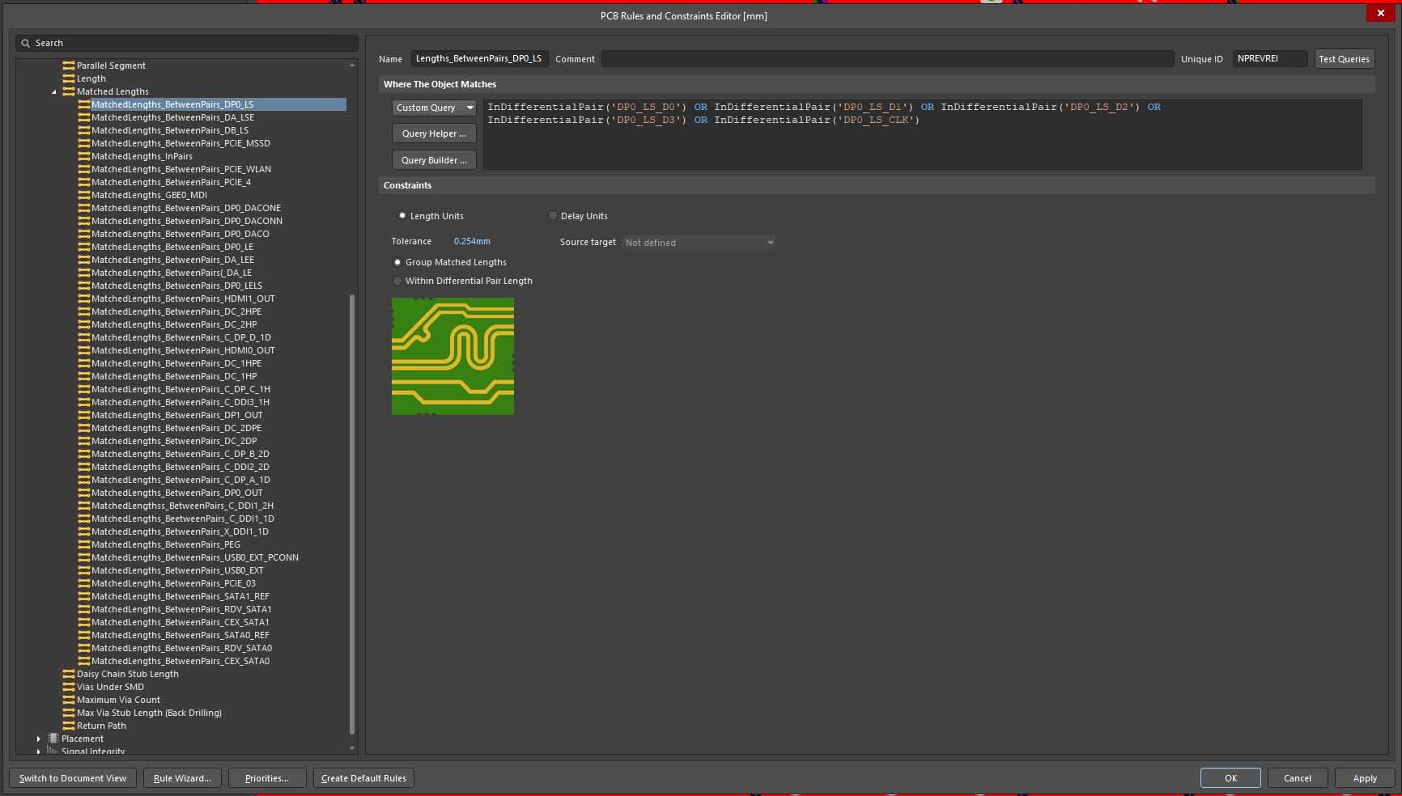
Task: Choose Within Differential Pair Length option
Action: 397,281
